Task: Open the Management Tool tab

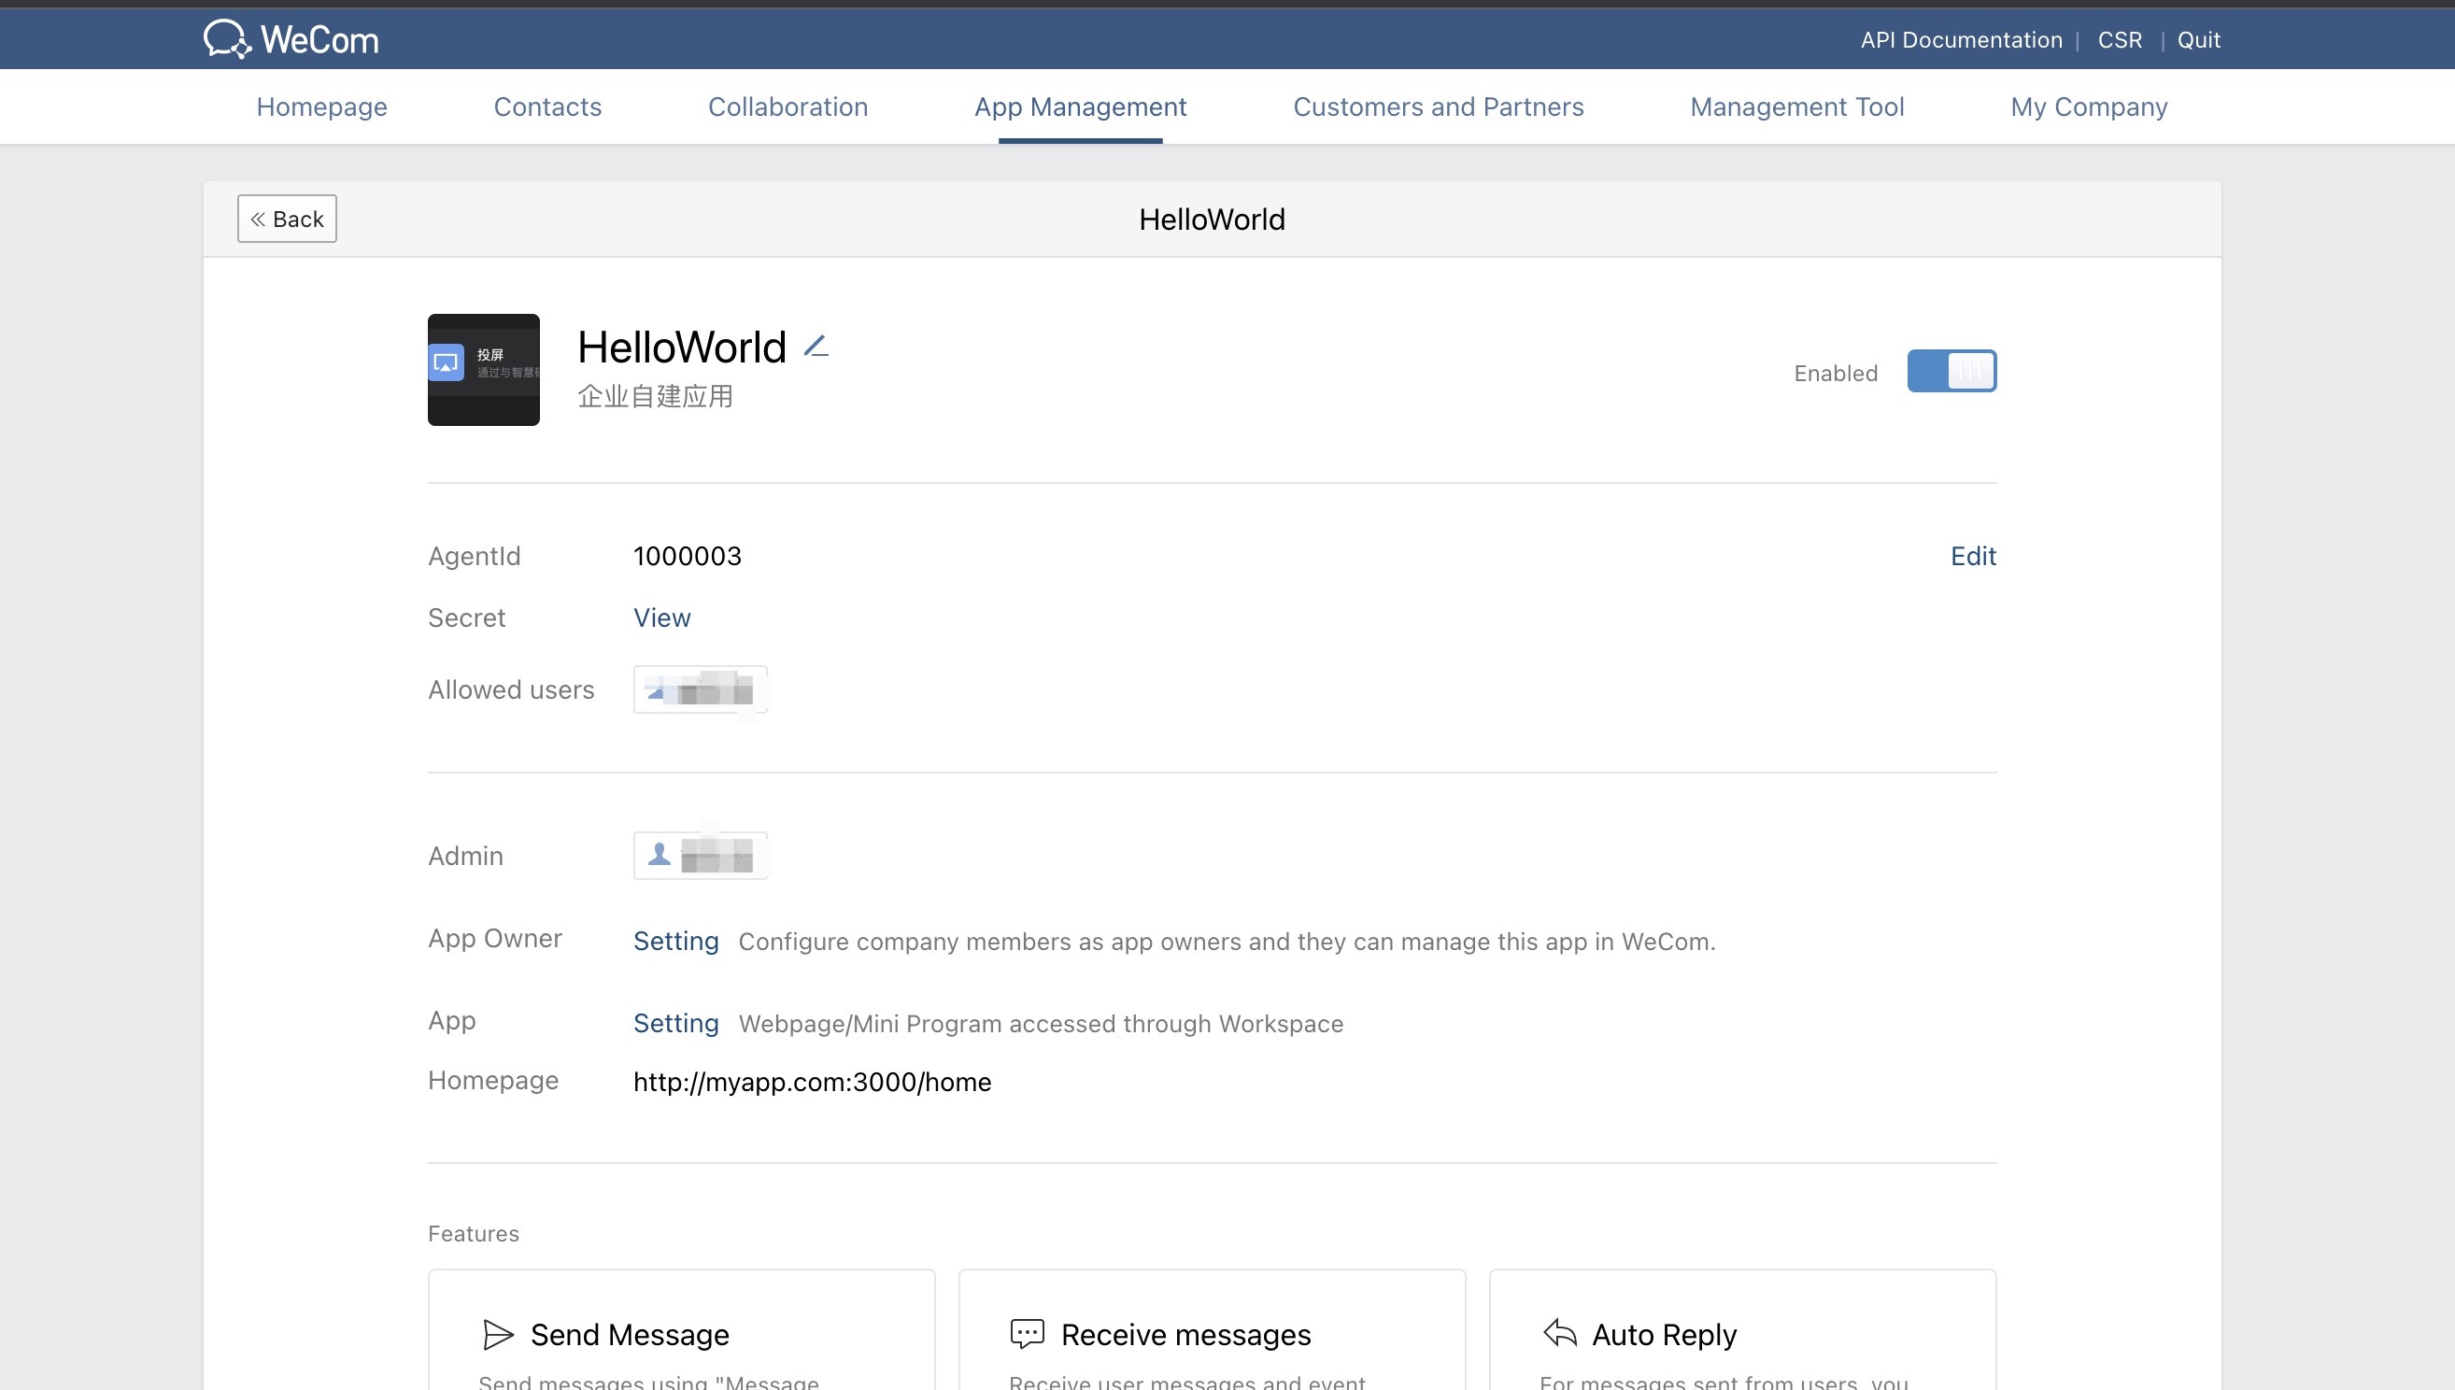Action: (1796, 106)
